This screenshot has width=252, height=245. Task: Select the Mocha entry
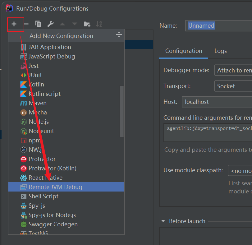click(66, 112)
